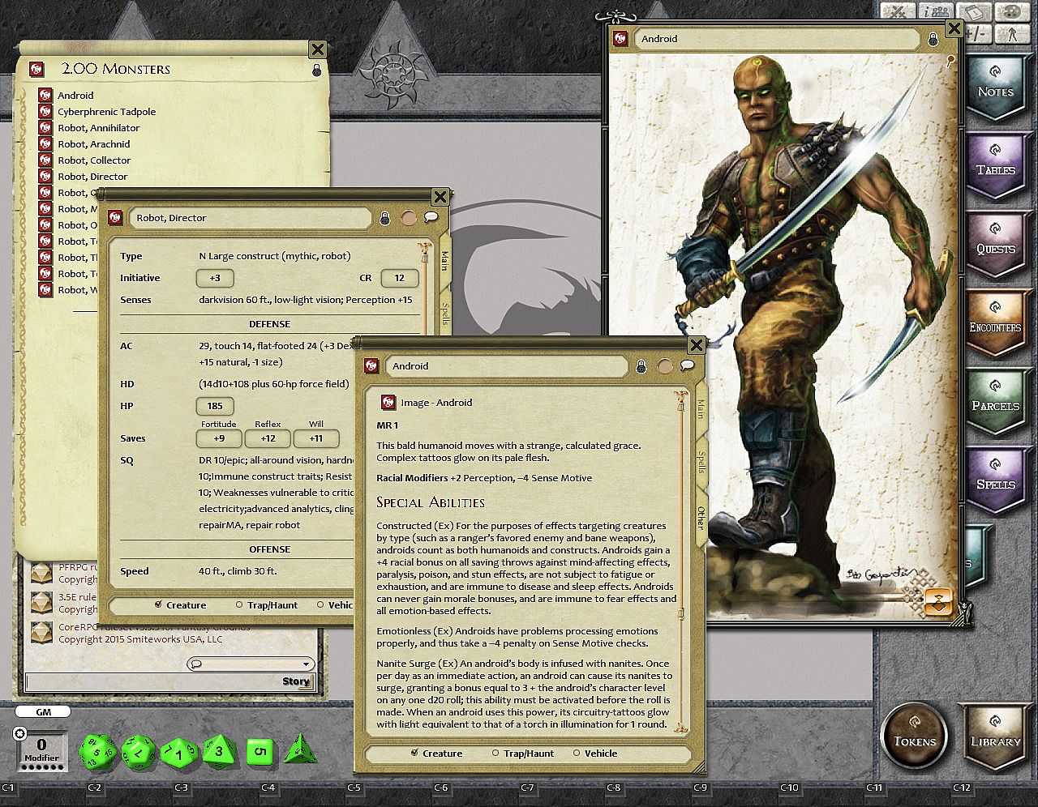1038x807 pixels.
Task: Click speech bubble icon on Android sheet
Action: pyautogui.click(x=687, y=365)
